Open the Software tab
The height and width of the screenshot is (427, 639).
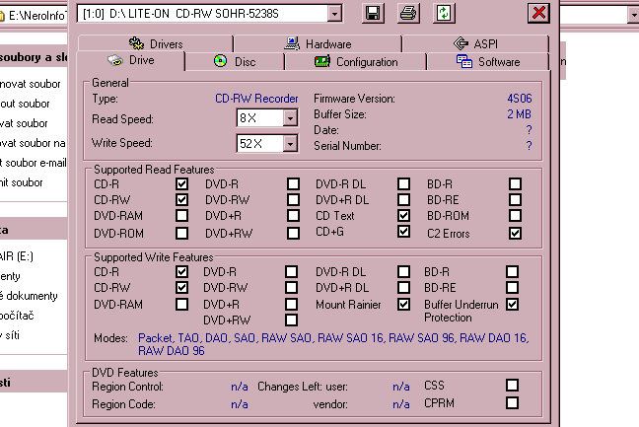point(488,62)
